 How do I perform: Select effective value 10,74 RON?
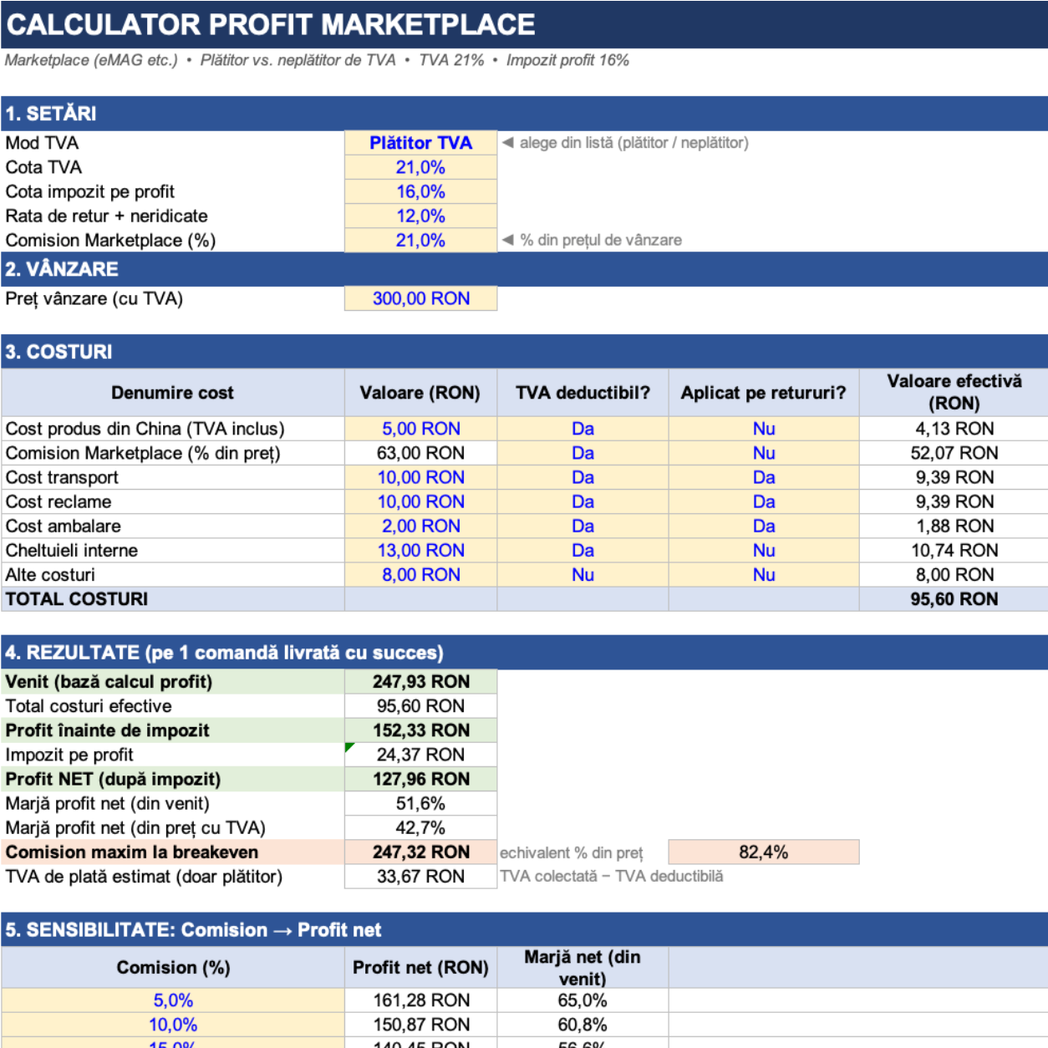954,550
